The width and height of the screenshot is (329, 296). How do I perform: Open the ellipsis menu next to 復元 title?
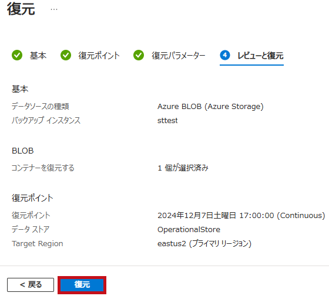click(x=54, y=9)
